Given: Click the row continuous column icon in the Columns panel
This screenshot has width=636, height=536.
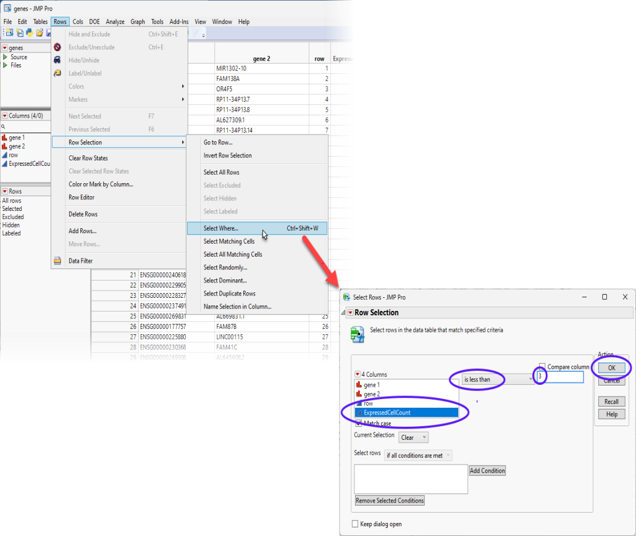Looking at the screenshot, I should pyautogui.click(x=4, y=155).
